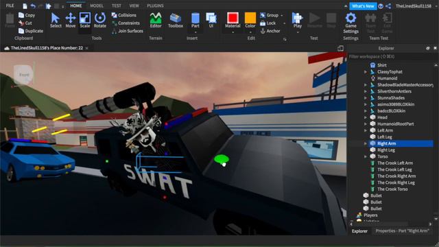The image size is (439, 247).
Task: Click the share icon near username
Action: pos(388,6)
